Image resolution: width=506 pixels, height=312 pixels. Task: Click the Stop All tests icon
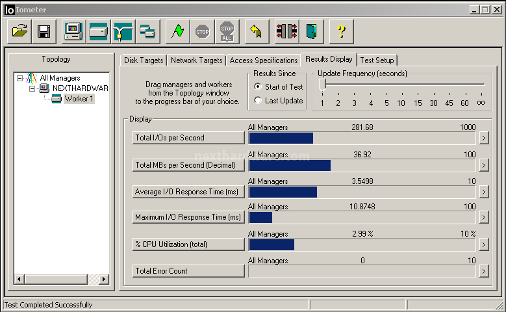point(227,32)
